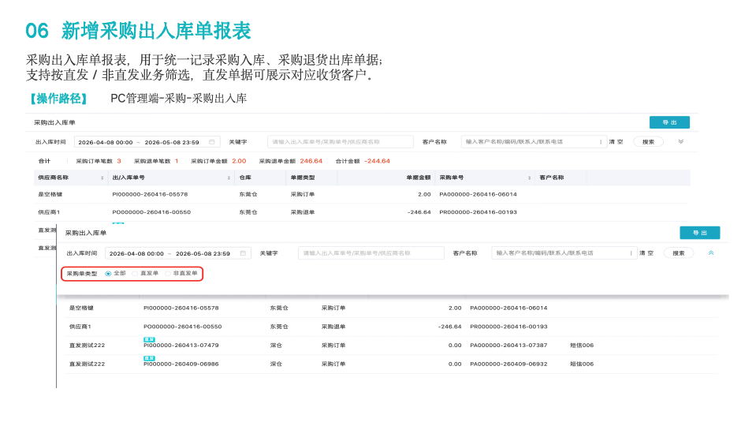
Task: Click PO000000-260416-00550 in front table
Action: pos(183,327)
